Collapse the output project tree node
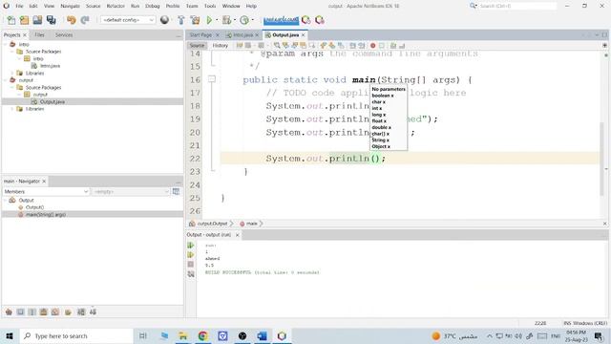Image resolution: width=611 pixels, height=344 pixels. pos(6,80)
